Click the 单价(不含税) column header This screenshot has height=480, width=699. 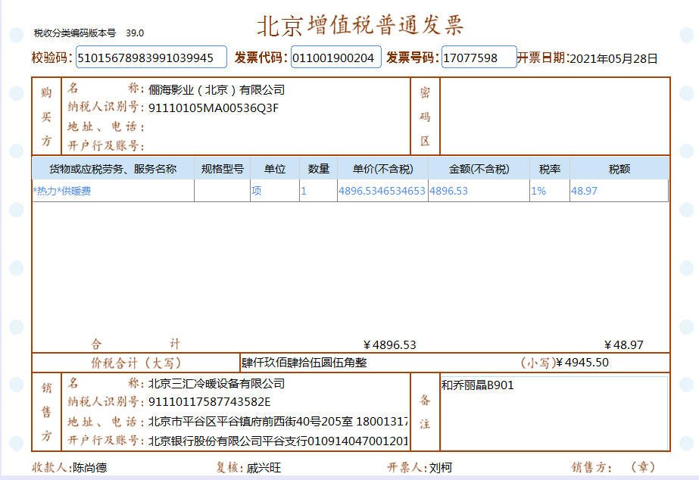[382, 169]
